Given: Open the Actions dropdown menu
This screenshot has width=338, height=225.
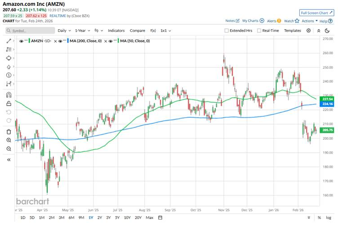Looking at the screenshot, I should point(310,21).
